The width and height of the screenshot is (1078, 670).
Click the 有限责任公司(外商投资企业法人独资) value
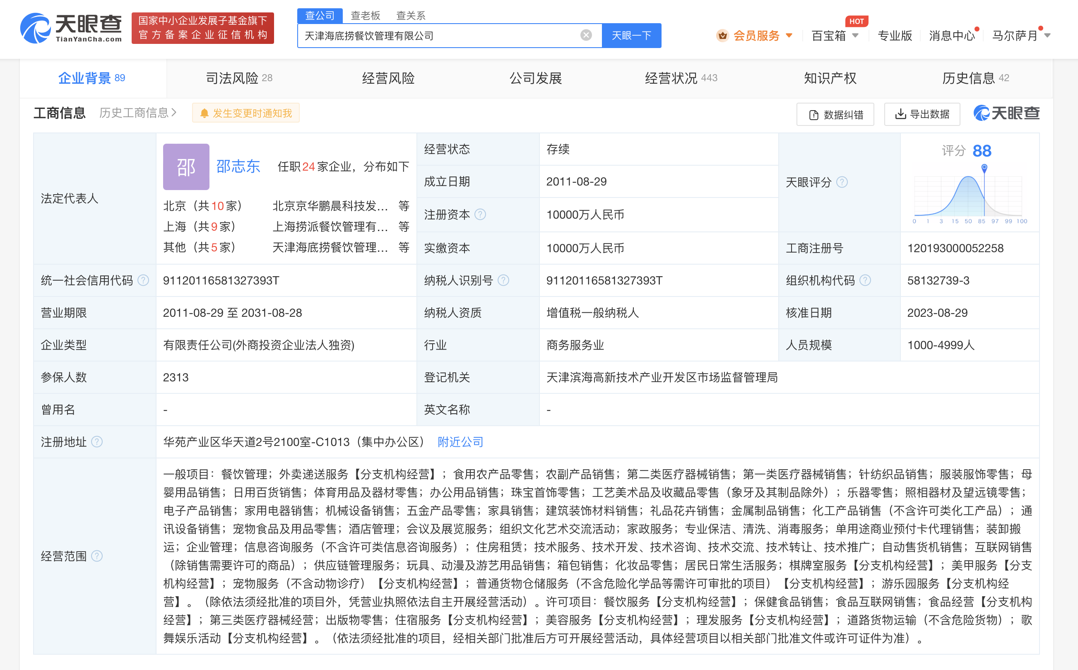point(259,345)
